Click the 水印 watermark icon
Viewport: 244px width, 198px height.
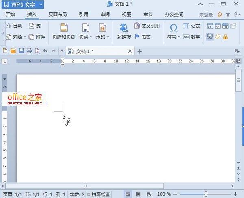[x=102, y=28]
